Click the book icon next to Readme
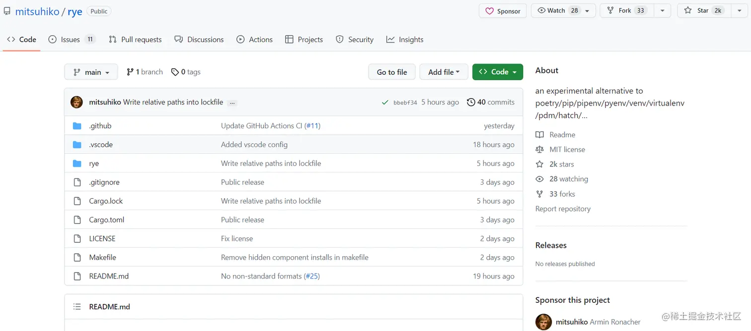751x331 pixels. tap(539, 135)
